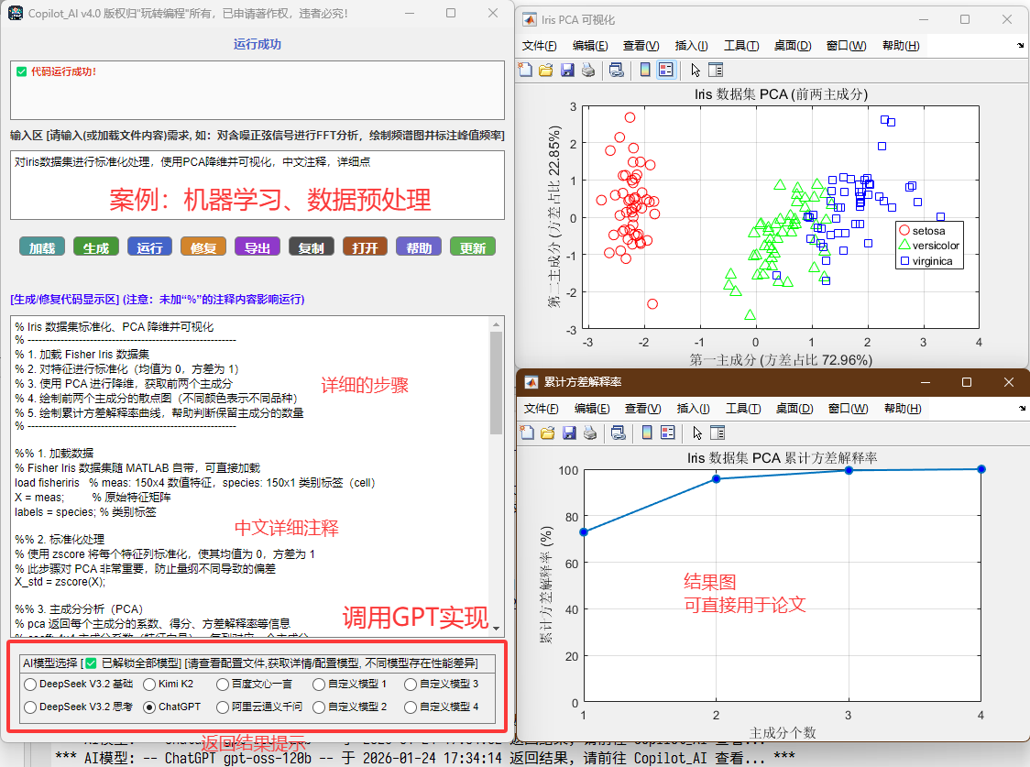1030x767 pixels.
Task: Select the DeepSeek V3.2 基础 model
Action: (30, 684)
